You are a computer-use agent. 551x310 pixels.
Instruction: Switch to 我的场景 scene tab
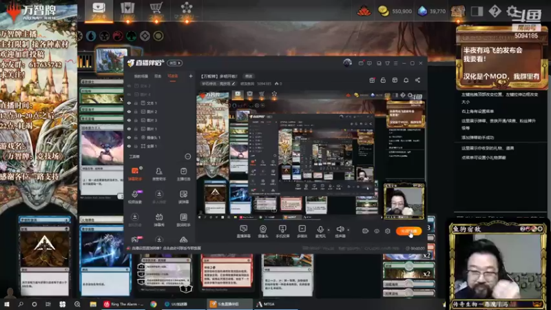point(141,76)
